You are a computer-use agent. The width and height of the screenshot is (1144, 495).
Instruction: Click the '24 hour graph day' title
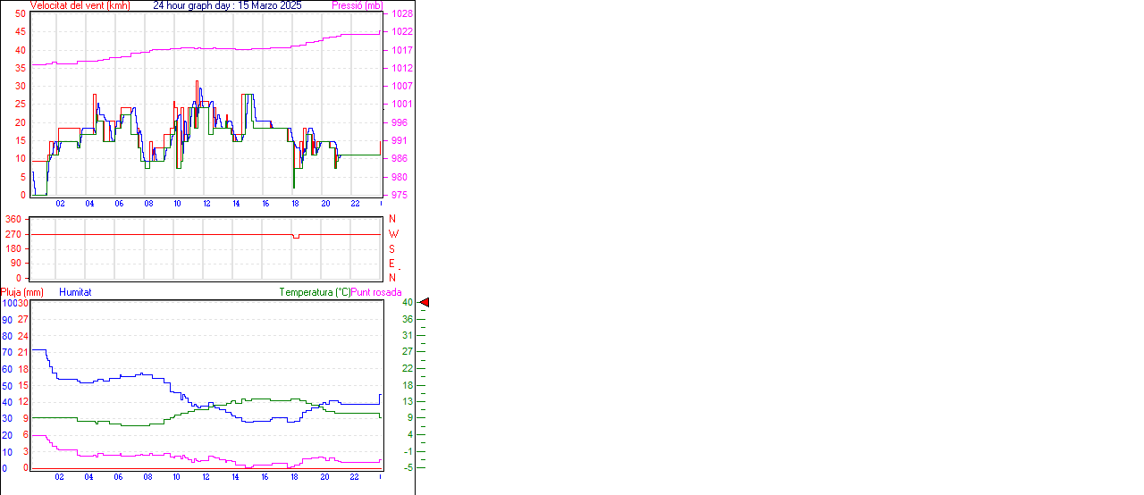click(227, 5)
